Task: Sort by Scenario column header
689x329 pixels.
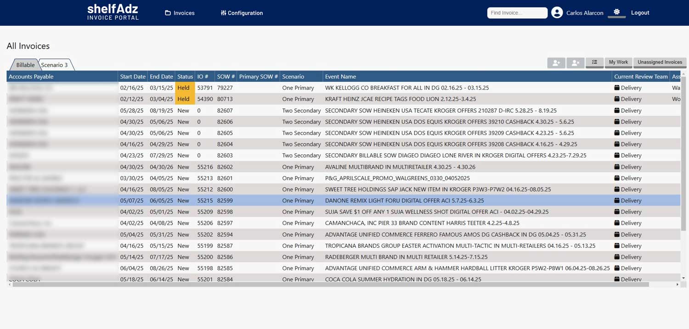Action: 301,77
